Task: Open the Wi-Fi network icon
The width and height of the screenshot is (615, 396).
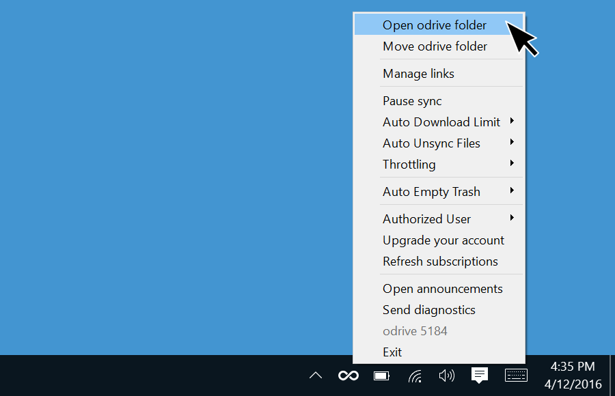Action: click(x=415, y=376)
